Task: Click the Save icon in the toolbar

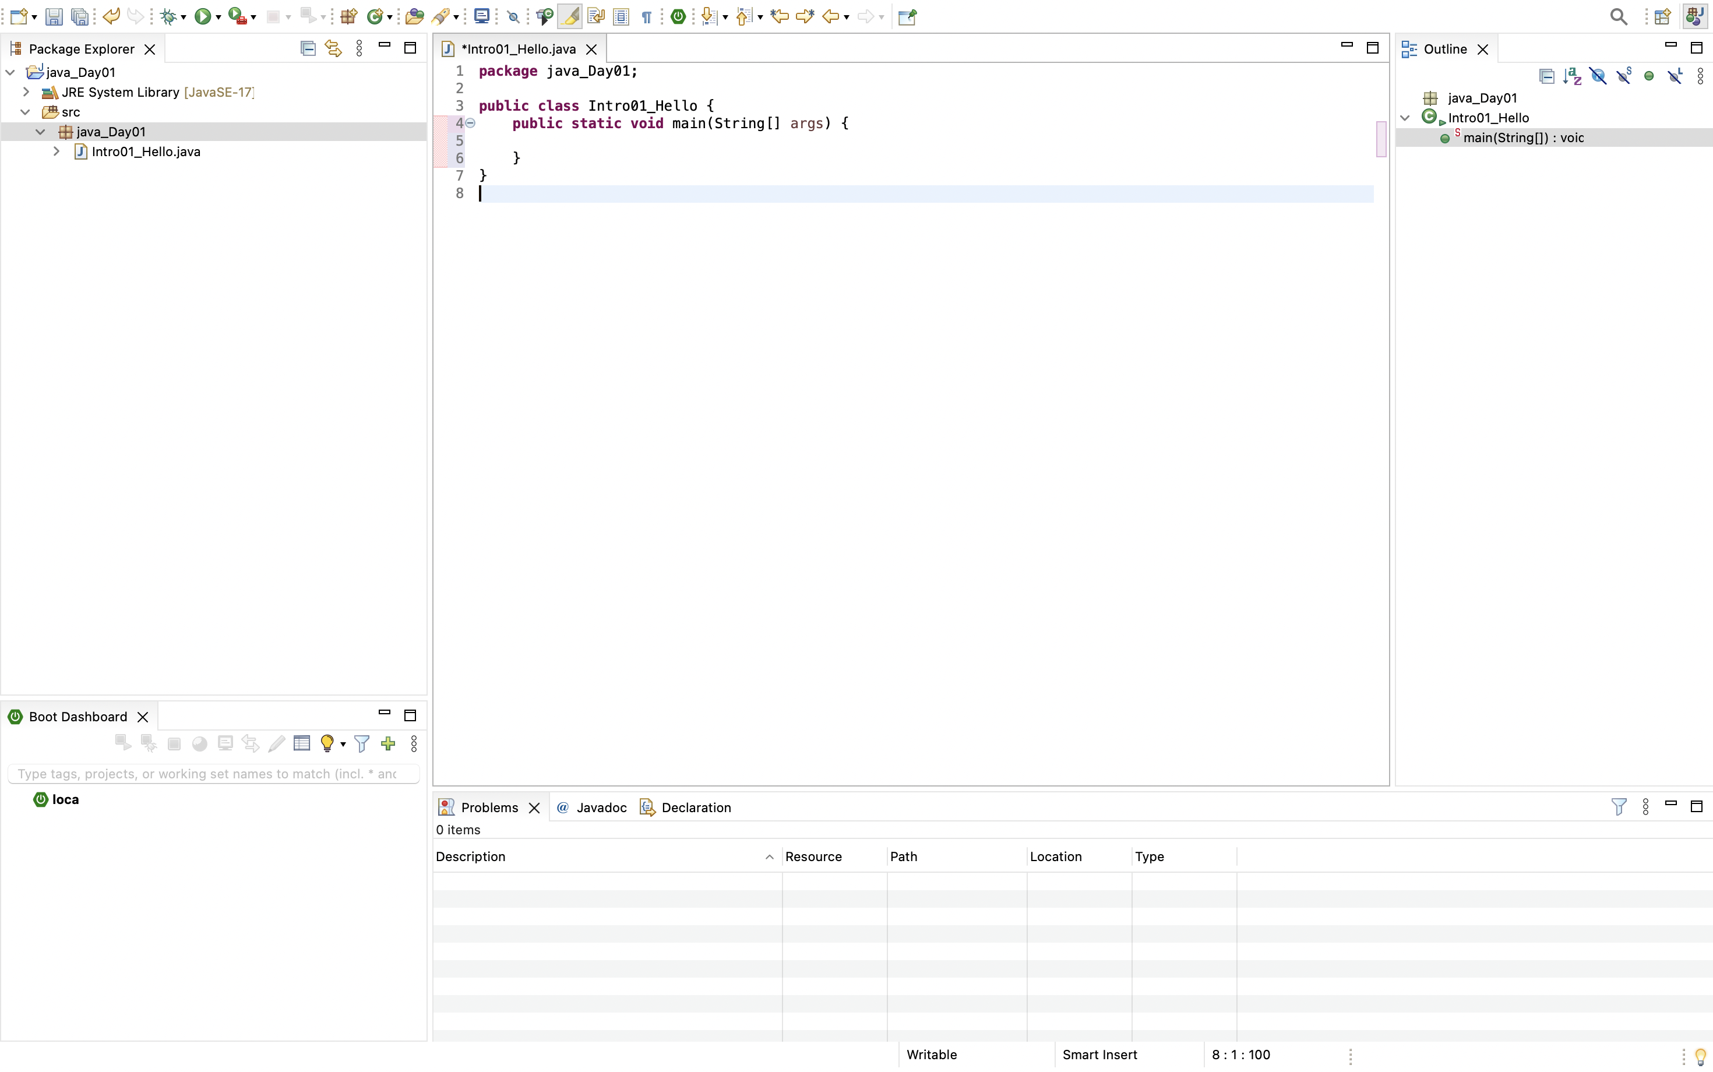Action: [54, 16]
